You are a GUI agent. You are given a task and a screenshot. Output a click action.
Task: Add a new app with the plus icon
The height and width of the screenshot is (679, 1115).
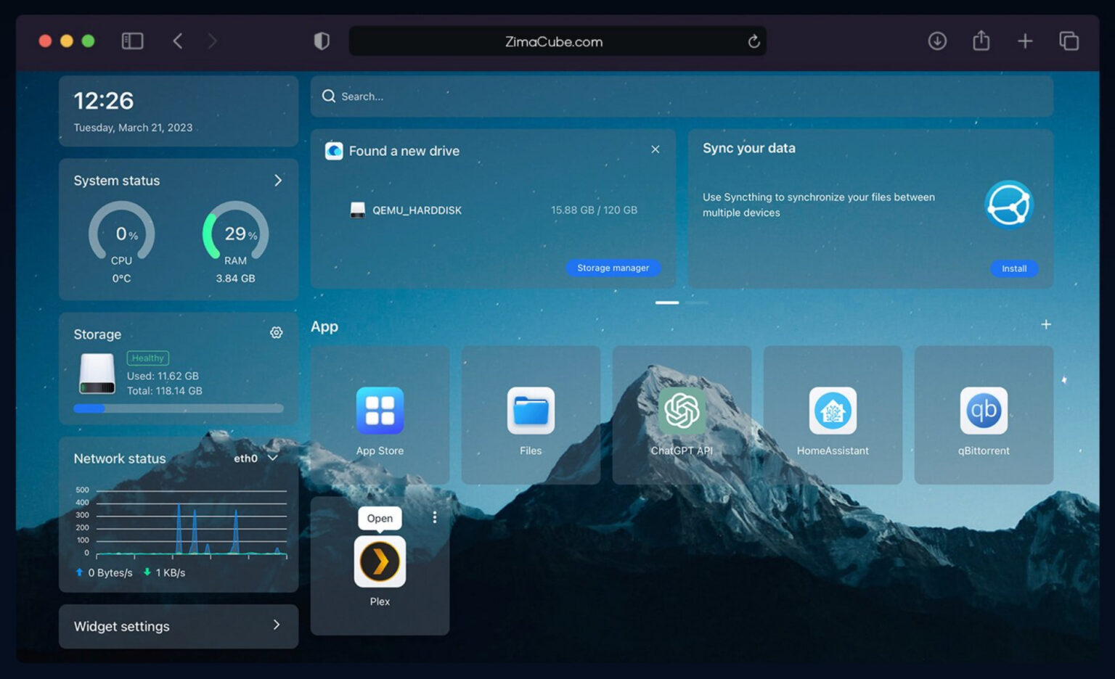click(1046, 324)
